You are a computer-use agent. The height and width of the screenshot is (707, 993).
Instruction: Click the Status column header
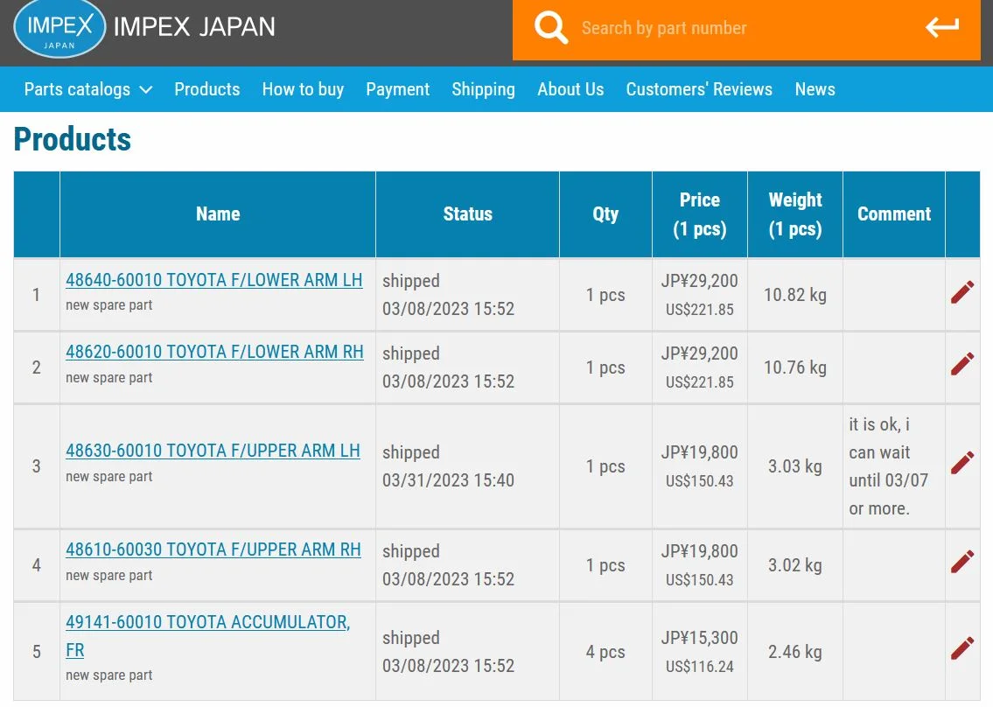(x=467, y=214)
